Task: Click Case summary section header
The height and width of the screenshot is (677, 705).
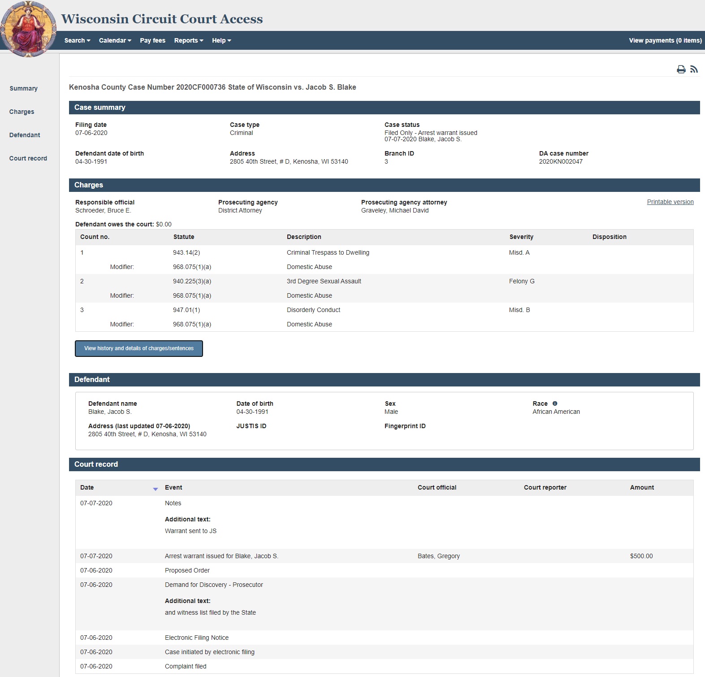Action: (384, 108)
